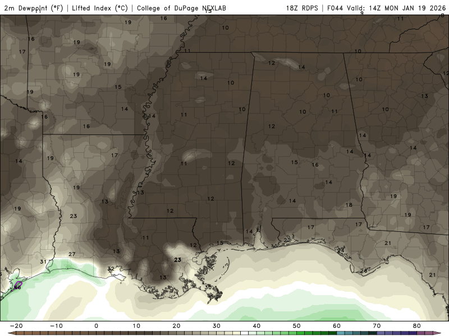
Task: Click the '2m Dewpoint (°F)' title text
Action: pos(34,8)
